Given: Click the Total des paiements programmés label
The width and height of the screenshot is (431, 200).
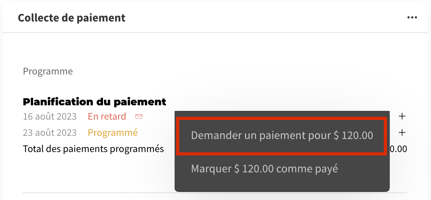Looking at the screenshot, I should [93, 149].
